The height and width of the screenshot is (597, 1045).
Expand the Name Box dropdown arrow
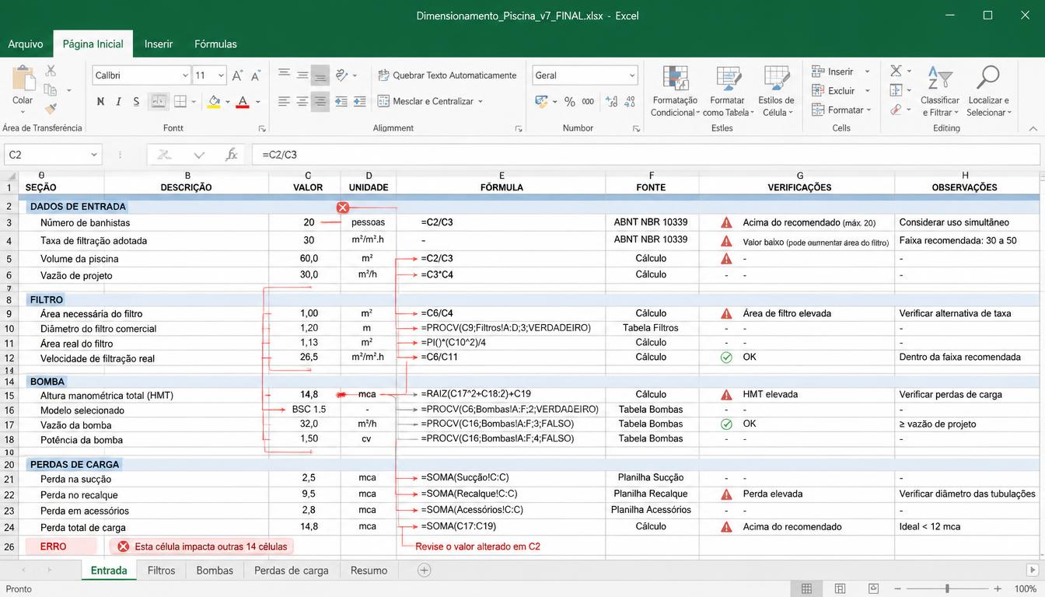click(94, 155)
